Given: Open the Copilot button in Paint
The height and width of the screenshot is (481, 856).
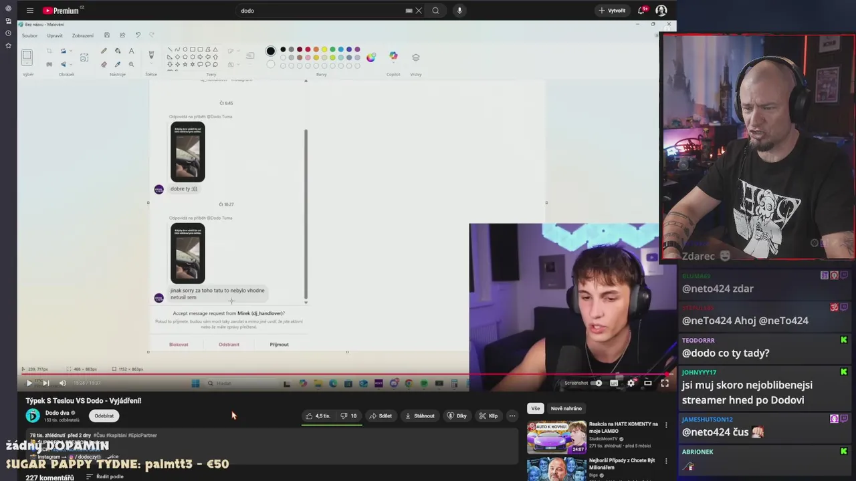Looking at the screenshot, I should tap(393, 57).
